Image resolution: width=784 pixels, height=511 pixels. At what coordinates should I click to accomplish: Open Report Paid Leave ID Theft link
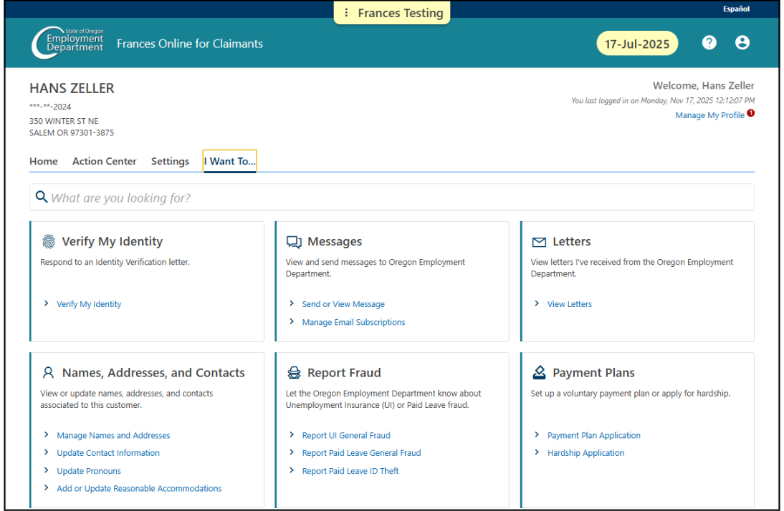pyautogui.click(x=350, y=471)
